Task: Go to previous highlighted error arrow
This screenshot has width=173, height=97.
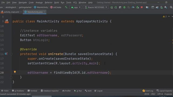Action: pyautogui.click(x=169, y=16)
